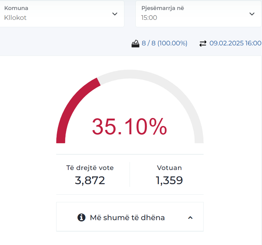Image resolution: width=262 pixels, height=245 pixels.
Task: Click the Të drejtë vote label
Action: point(90,168)
